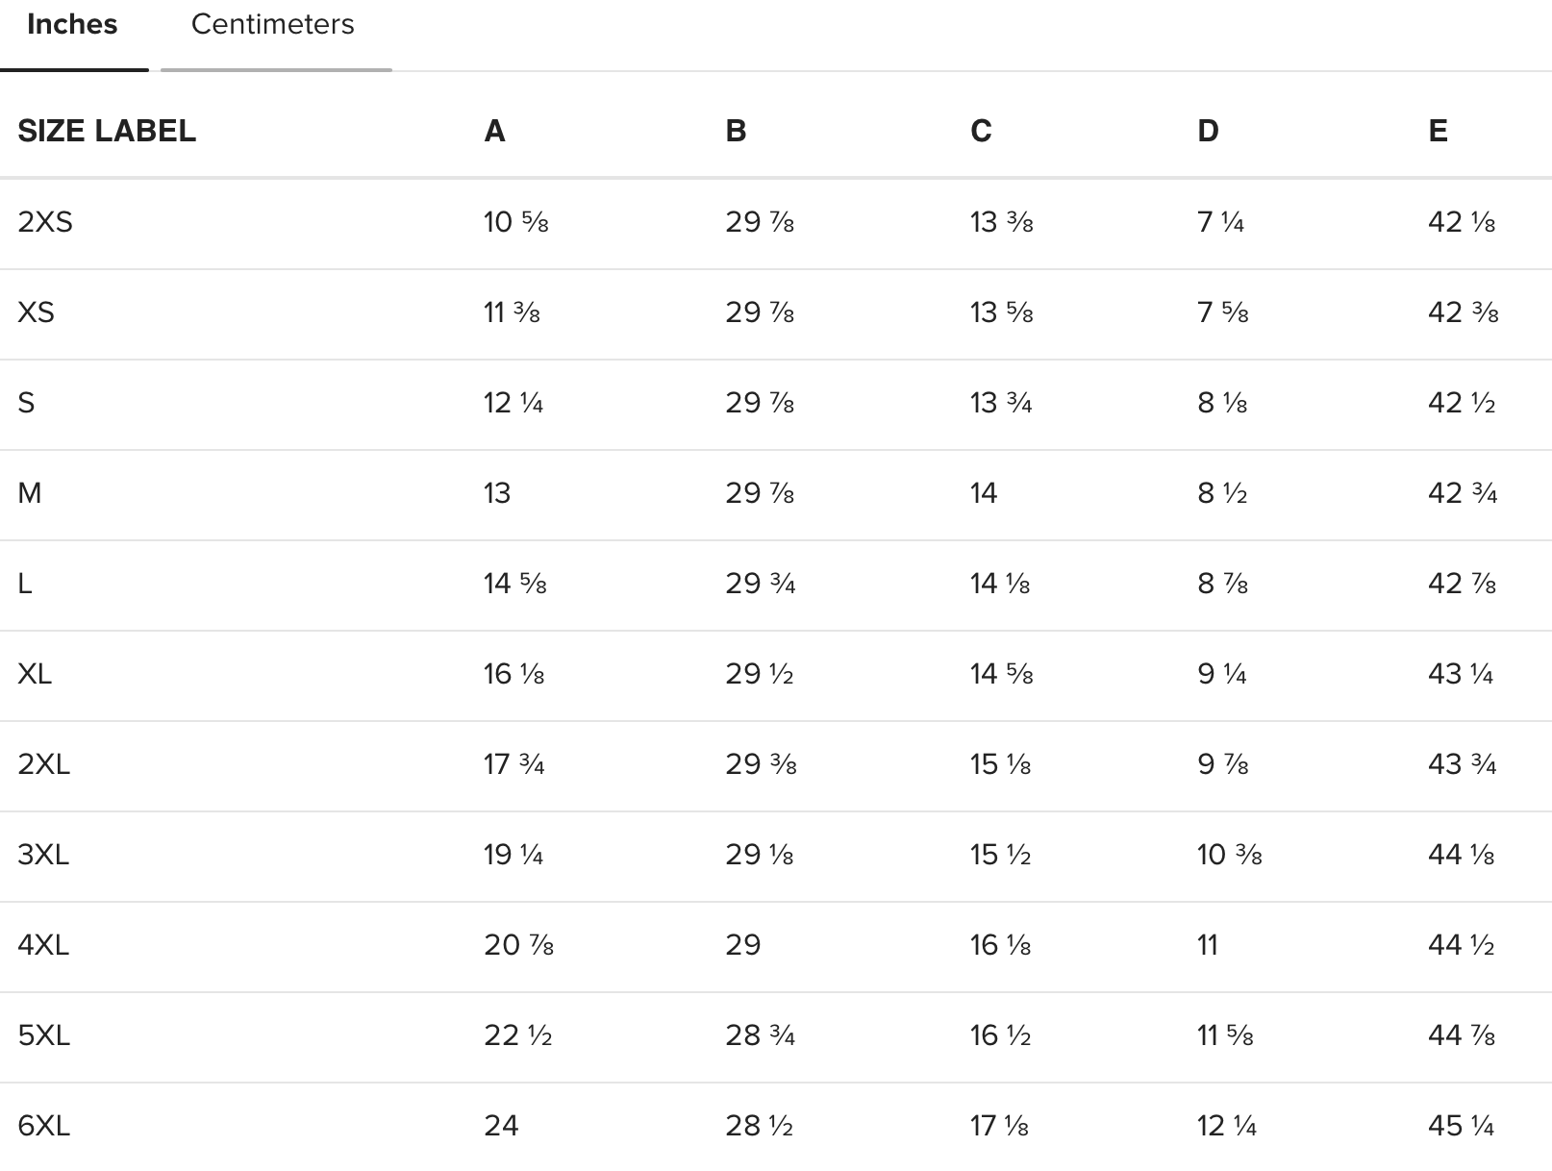Click the D measurement for size 5XL
This screenshot has height=1171, width=1552.
[1224, 1035]
